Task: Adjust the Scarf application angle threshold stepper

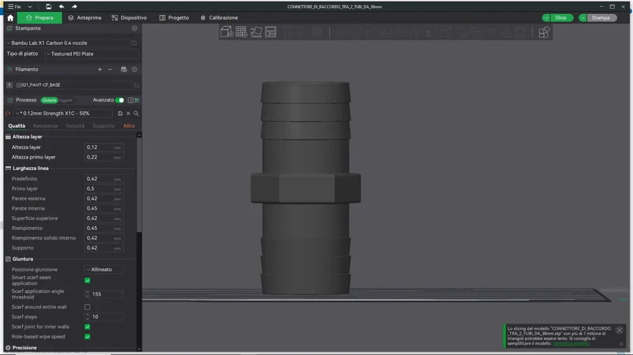Action: (87, 294)
